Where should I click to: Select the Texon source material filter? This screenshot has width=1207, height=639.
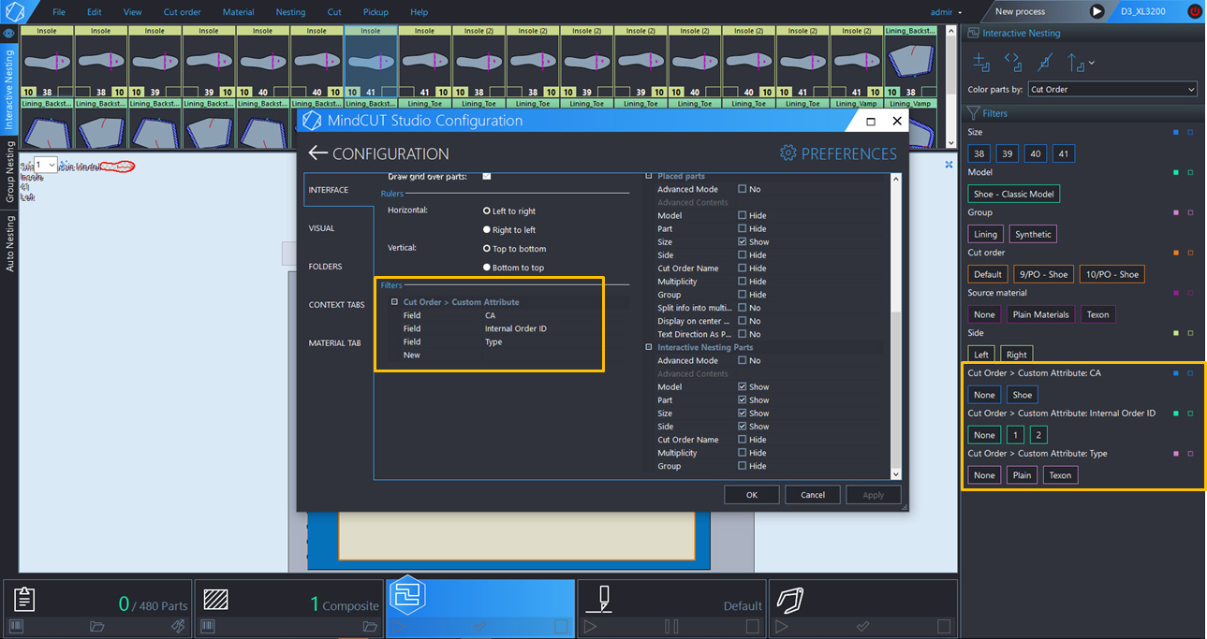tap(1097, 314)
